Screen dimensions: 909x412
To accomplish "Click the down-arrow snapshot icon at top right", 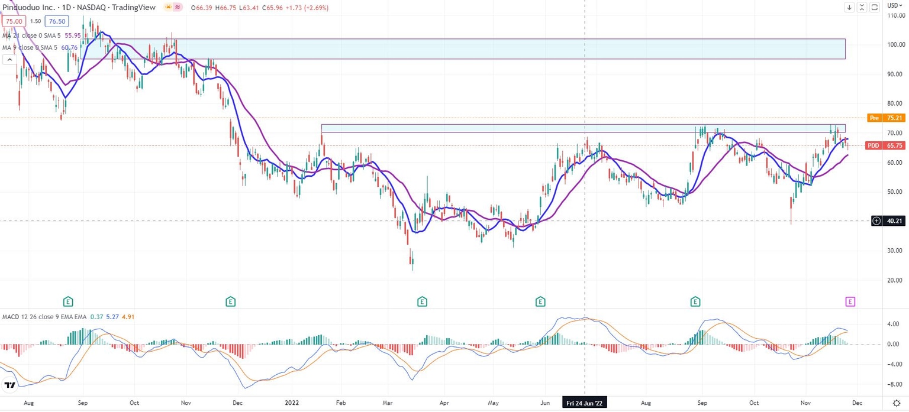I will [849, 7].
